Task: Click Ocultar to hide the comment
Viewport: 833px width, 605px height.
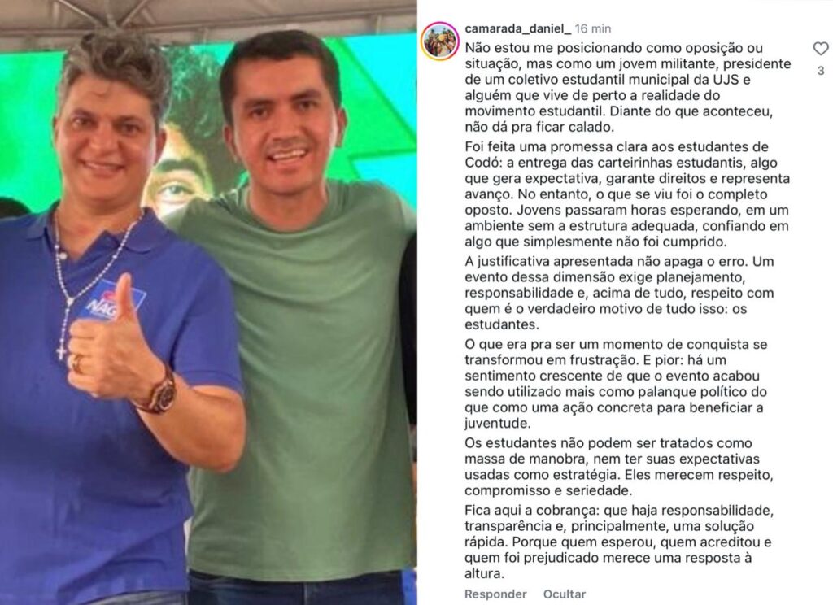Action: coord(565,594)
